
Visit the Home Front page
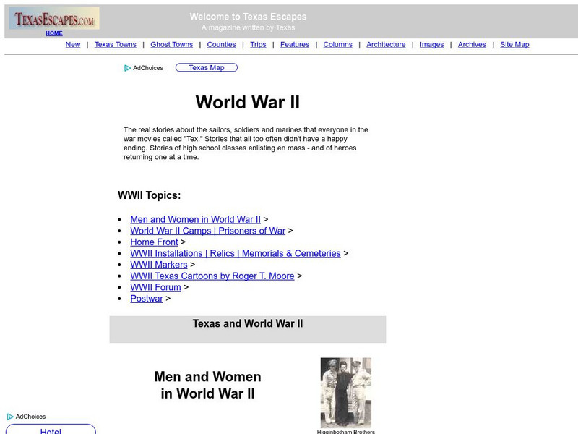coord(154,242)
